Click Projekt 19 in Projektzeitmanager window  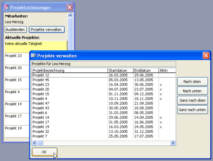(x=17, y=131)
